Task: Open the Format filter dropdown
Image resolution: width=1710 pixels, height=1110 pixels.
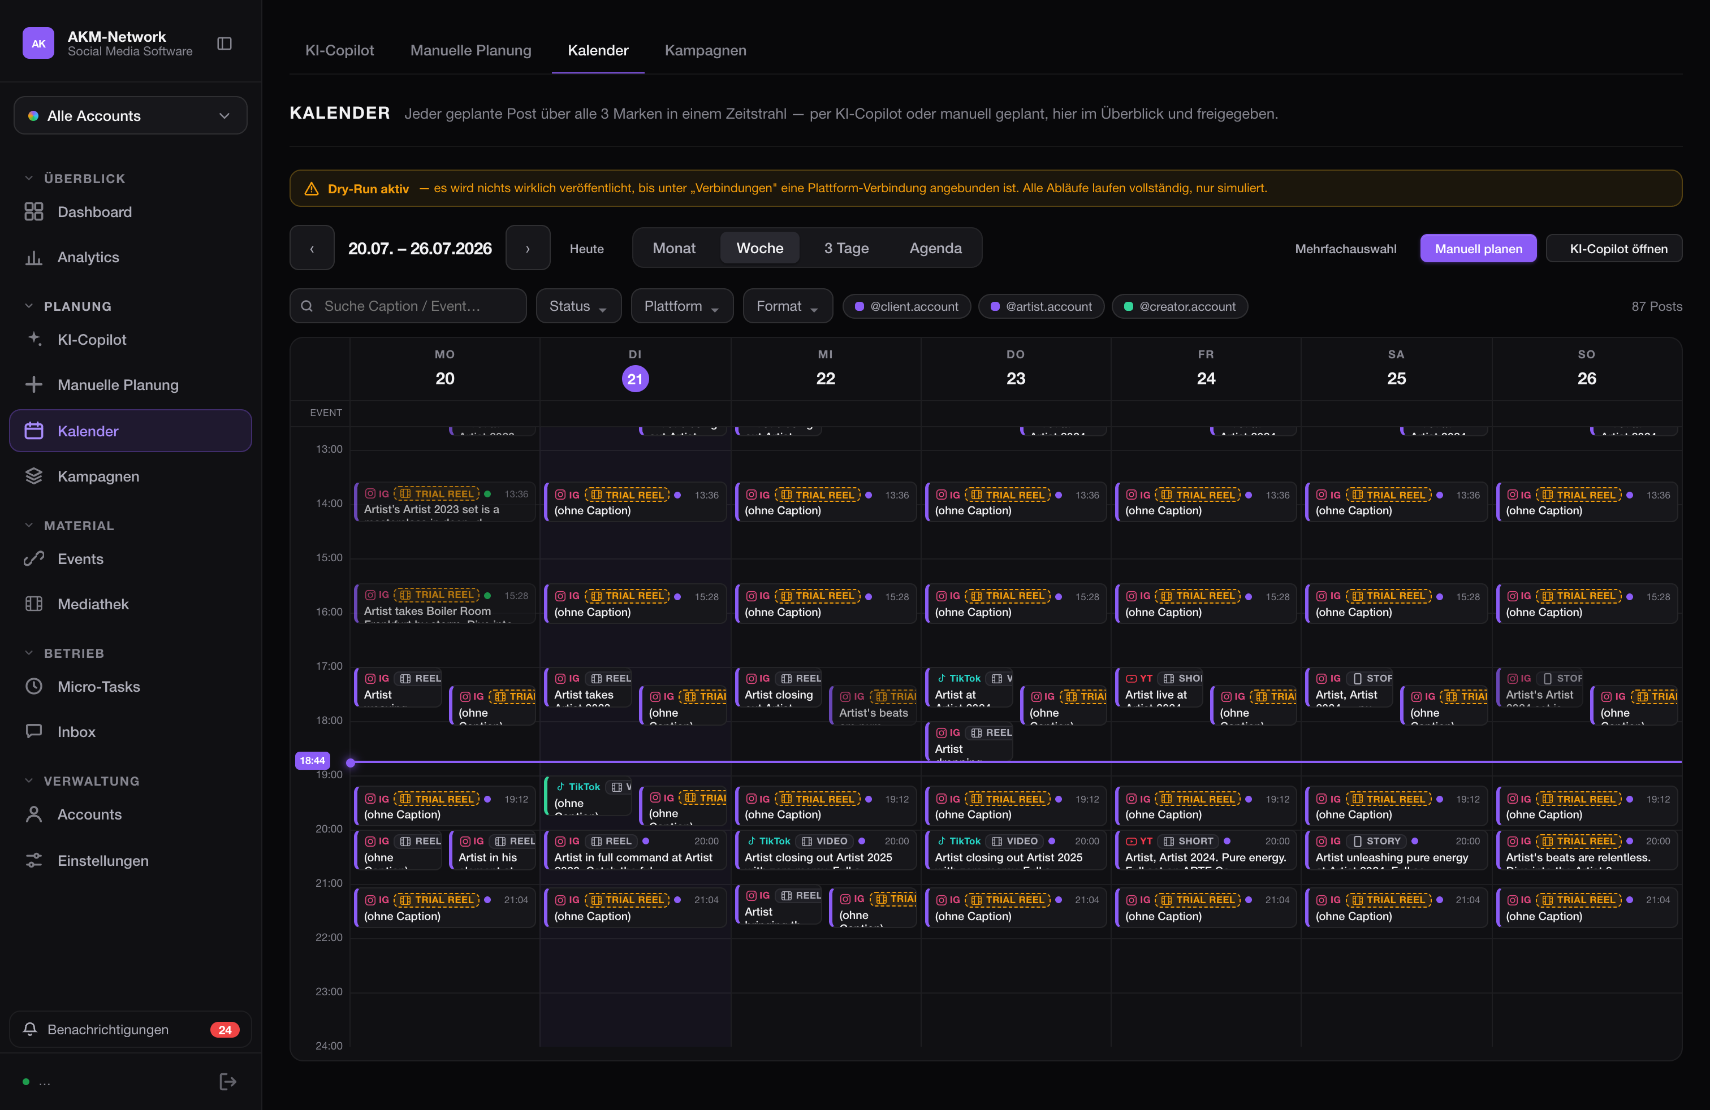Action: tap(788, 306)
